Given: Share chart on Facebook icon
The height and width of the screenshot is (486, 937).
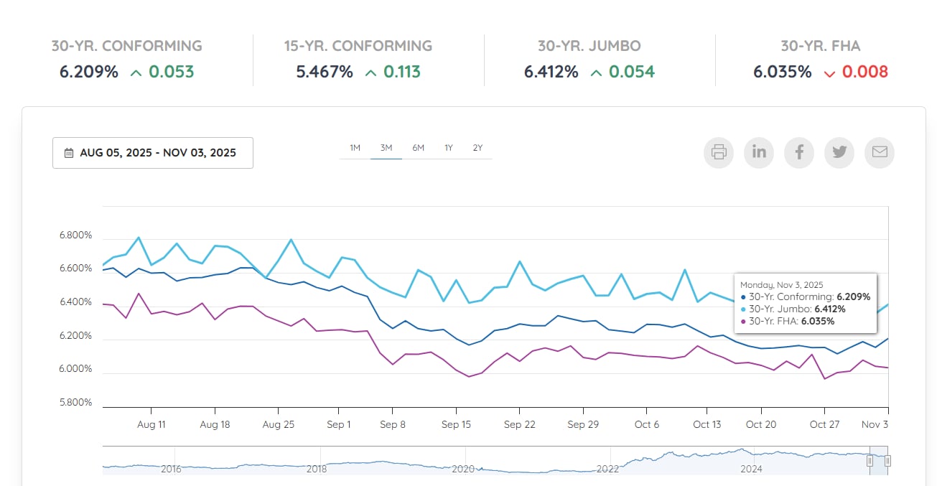Looking at the screenshot, I should pyautogui.click(x=799, y=152).
